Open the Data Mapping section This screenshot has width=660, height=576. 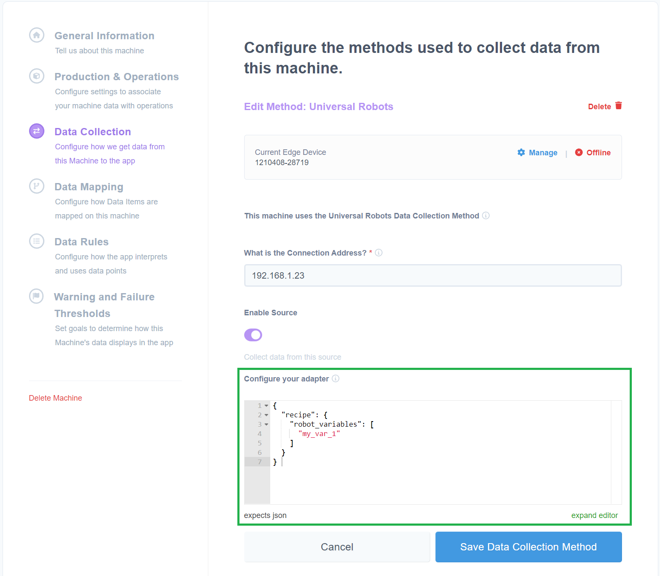tap(89, 187)
